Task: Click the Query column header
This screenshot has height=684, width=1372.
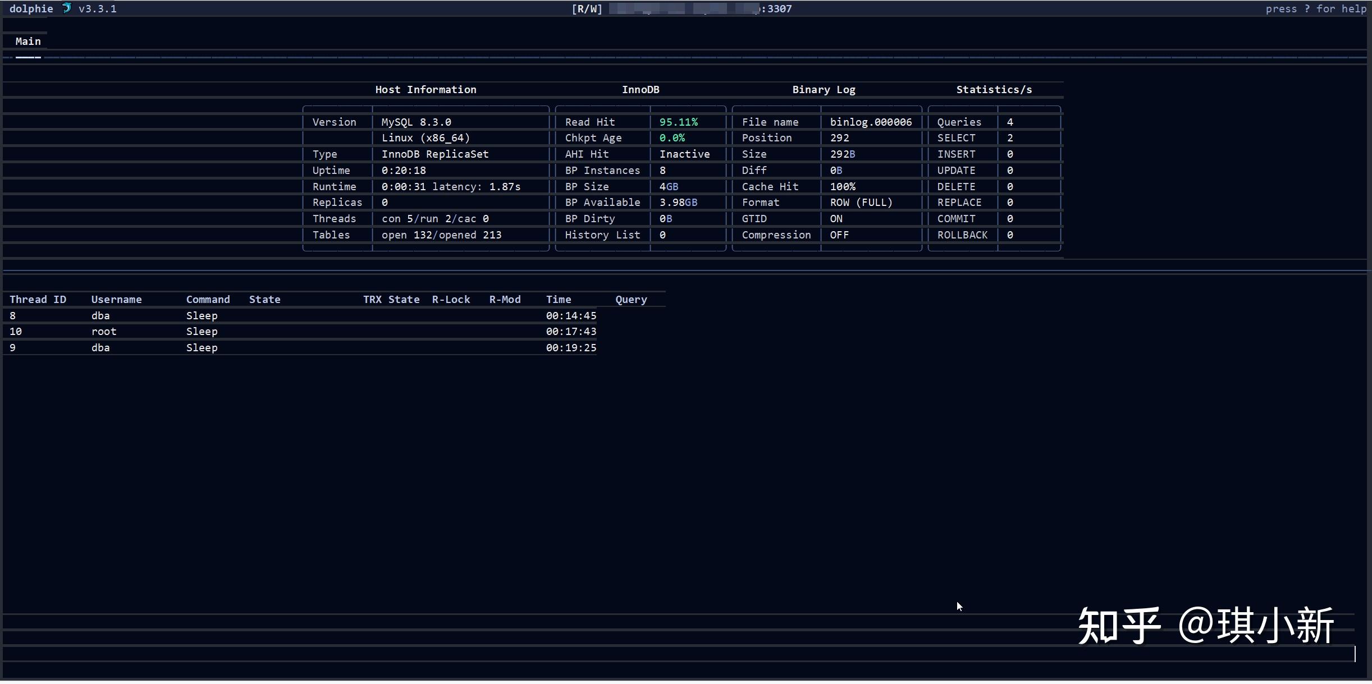Action: [630, 300]
